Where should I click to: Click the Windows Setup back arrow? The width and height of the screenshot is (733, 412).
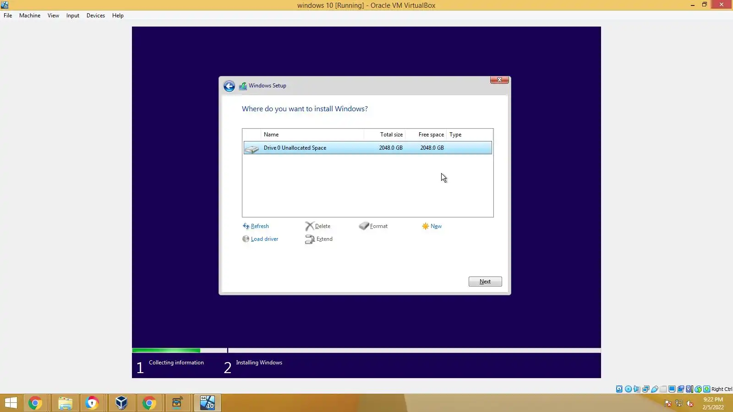point(229,86)
